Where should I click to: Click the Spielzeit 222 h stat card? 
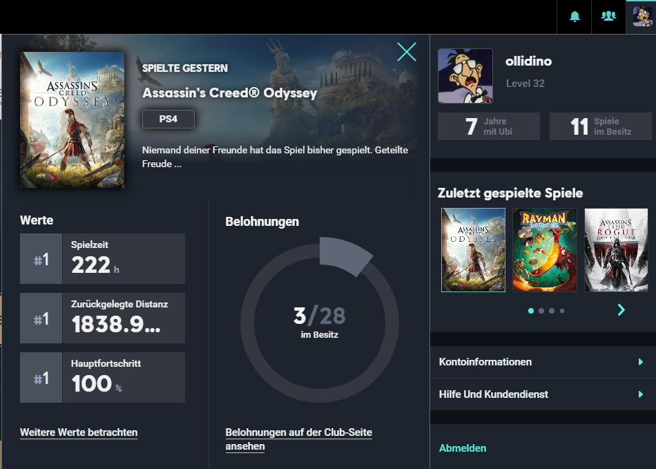pos(102,258)
